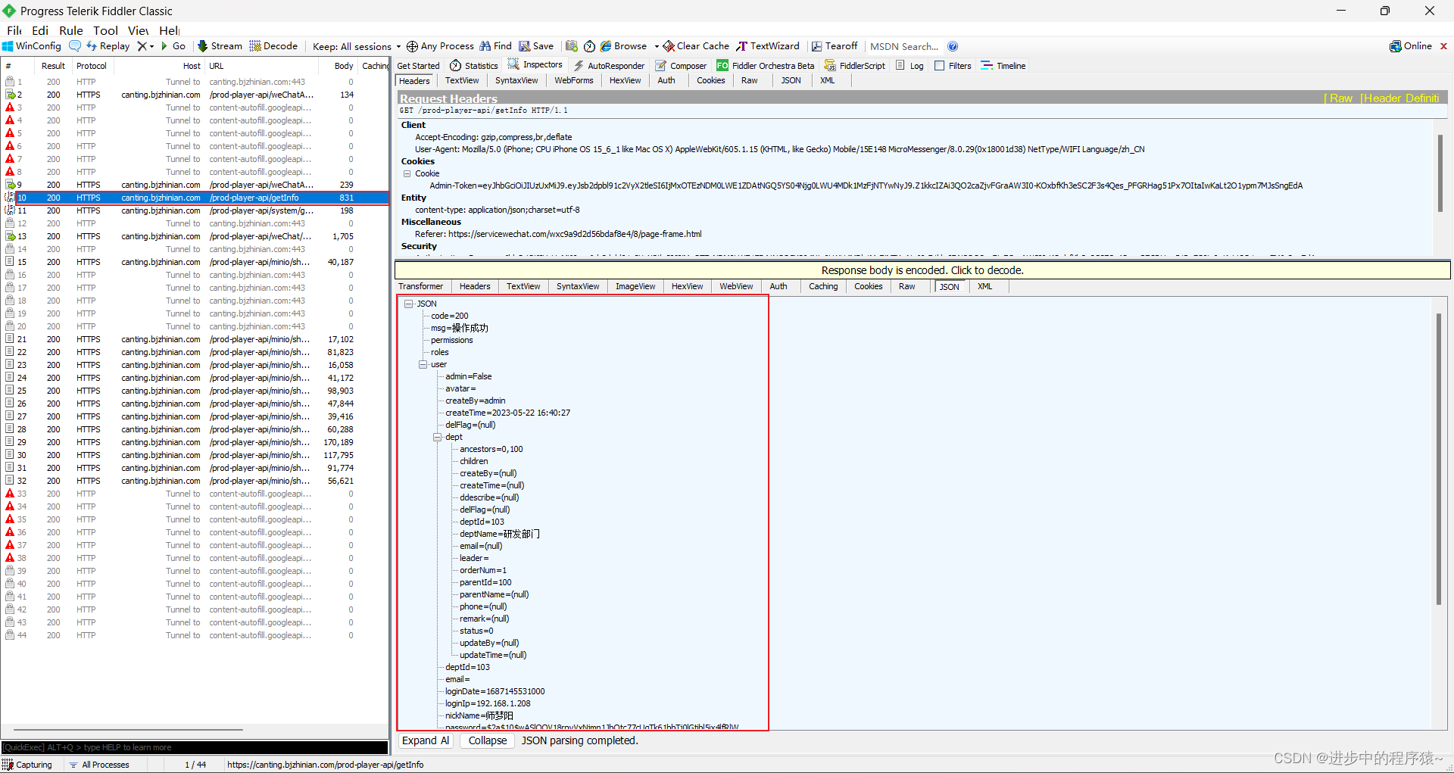Open the Tools menu
Screen dimensions: 1454x773
pyautogui.click(x=105, y=30)
